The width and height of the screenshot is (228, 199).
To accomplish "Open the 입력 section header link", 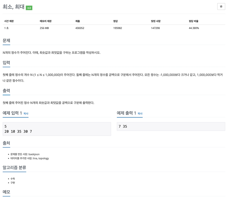I will (6, 62).
